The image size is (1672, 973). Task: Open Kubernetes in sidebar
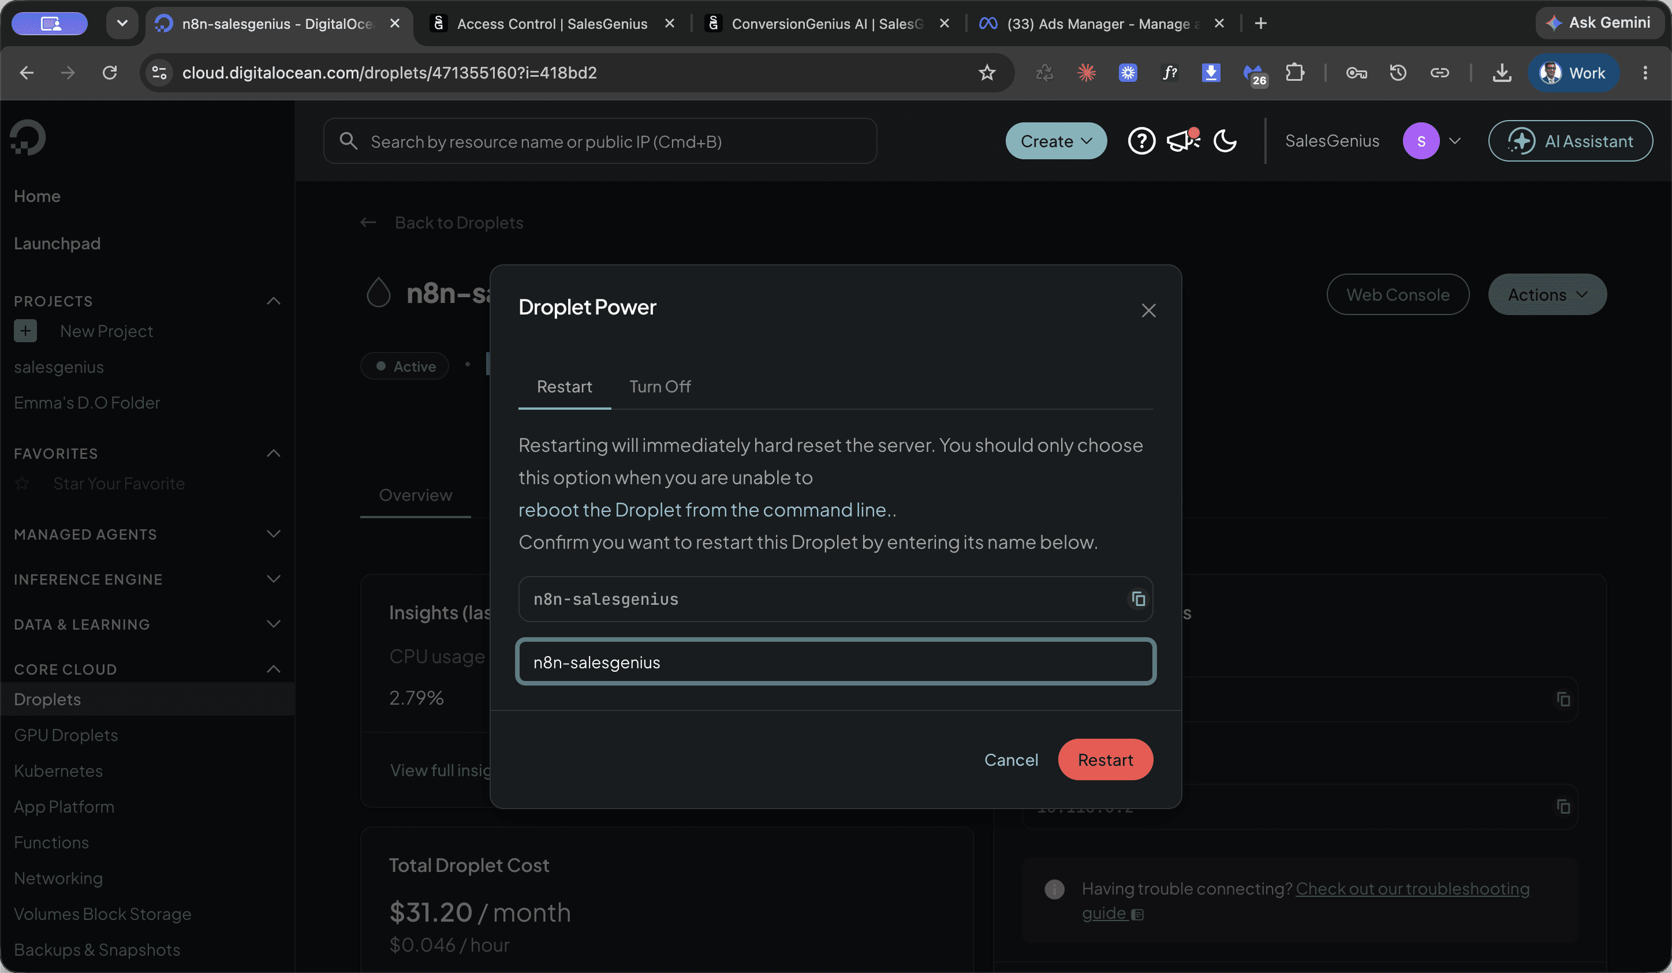click(58, 770)
